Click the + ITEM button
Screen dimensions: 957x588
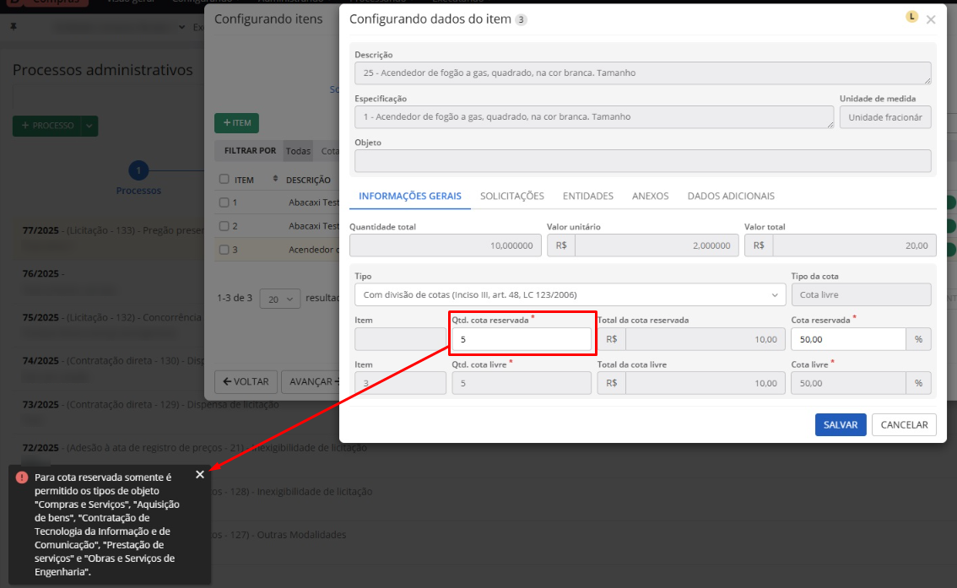point(237,122)
